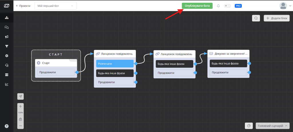Open the broadcast megaphone icon in sidebar

point(7,37)
